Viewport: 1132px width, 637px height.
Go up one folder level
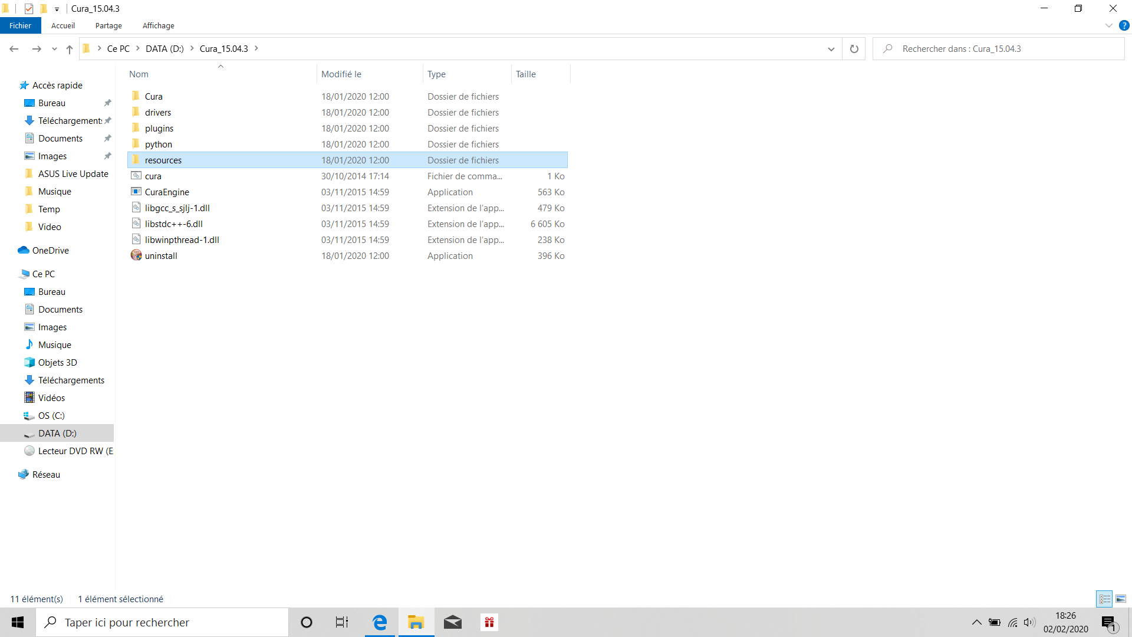coord(70,49)
